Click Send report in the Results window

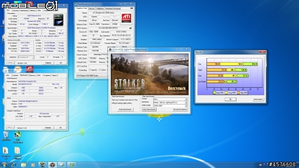[x=258, y=99]
